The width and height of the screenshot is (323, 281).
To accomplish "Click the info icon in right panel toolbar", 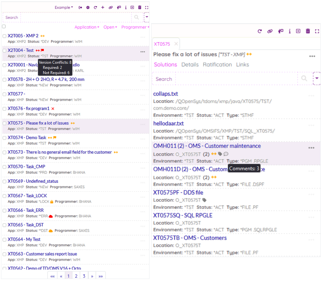I will (290, 31).
